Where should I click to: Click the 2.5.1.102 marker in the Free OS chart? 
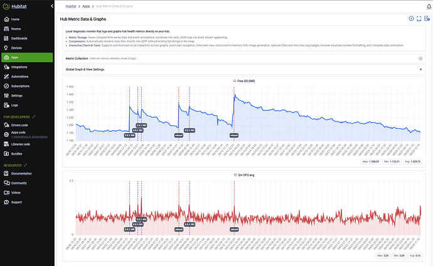[x=141, y=125]
